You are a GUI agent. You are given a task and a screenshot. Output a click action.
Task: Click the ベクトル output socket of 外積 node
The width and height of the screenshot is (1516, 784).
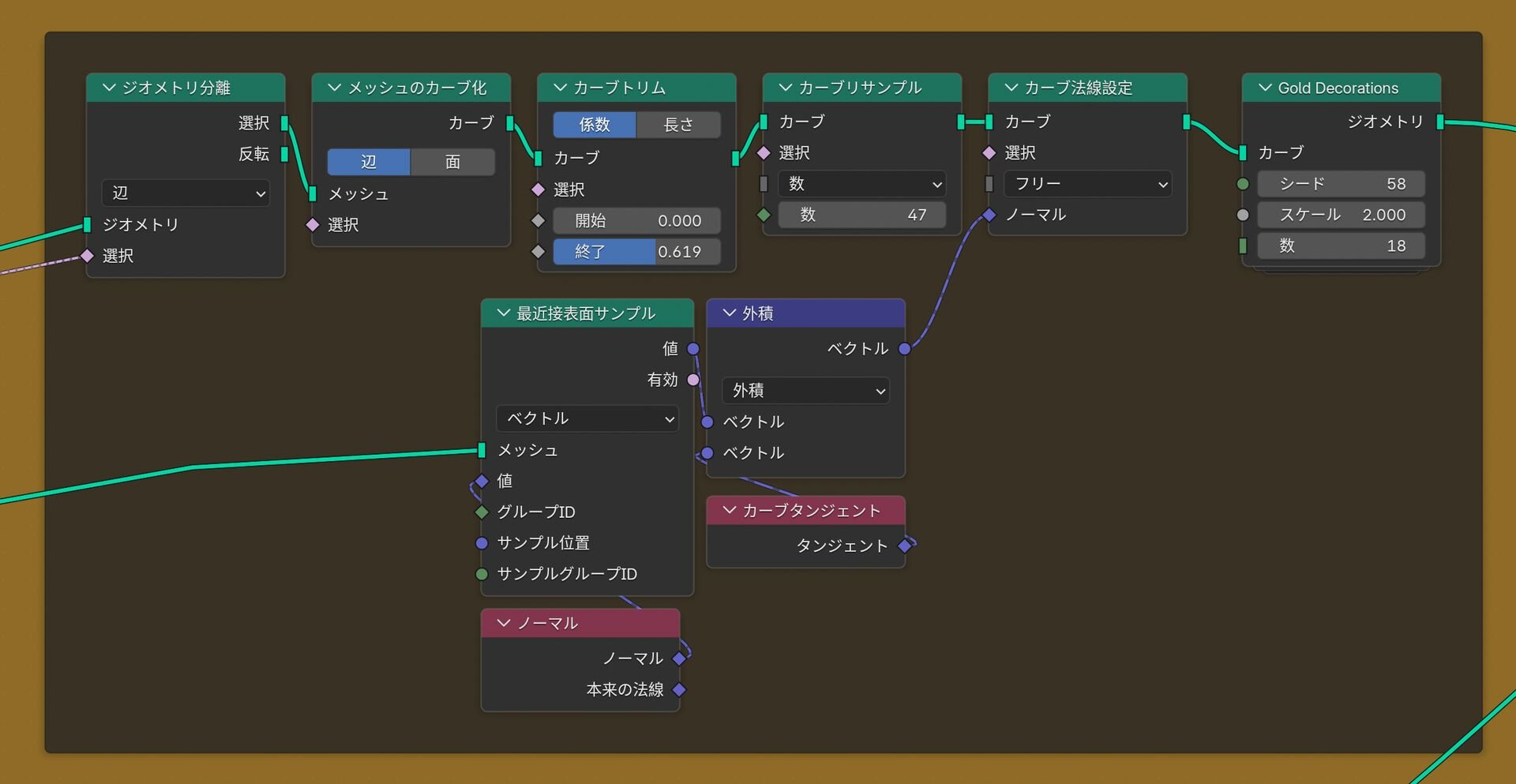tap(905, 348)
